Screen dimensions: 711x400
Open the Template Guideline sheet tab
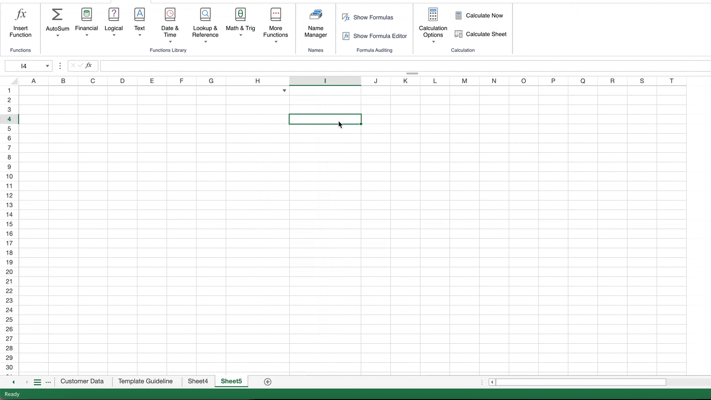click(x=146, y=381)
